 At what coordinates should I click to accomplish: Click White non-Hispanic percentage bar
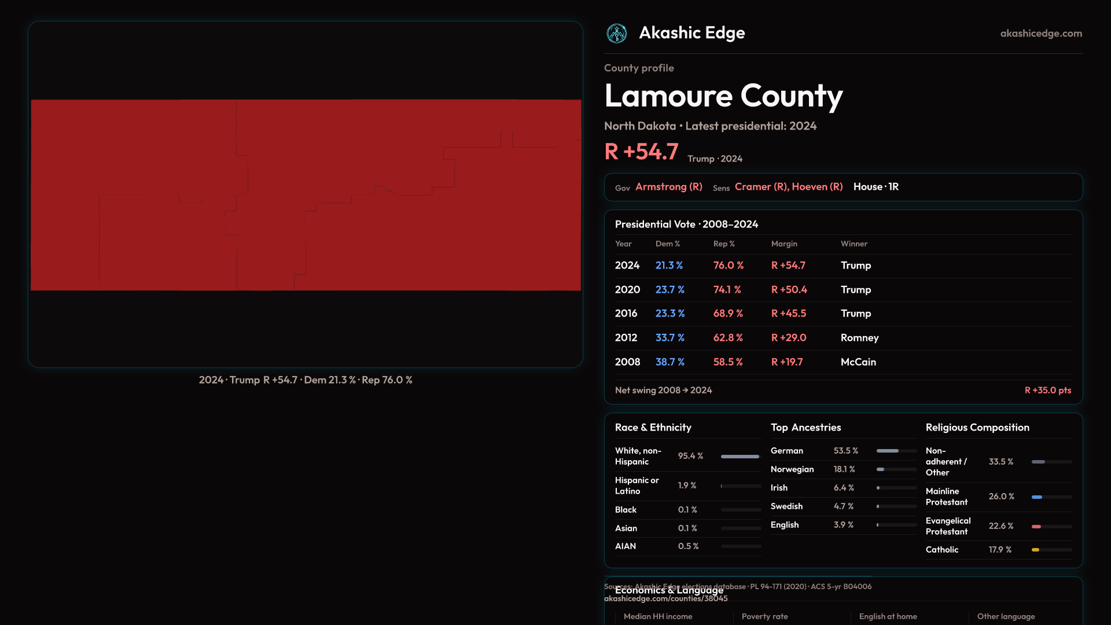tap(740, 457)
